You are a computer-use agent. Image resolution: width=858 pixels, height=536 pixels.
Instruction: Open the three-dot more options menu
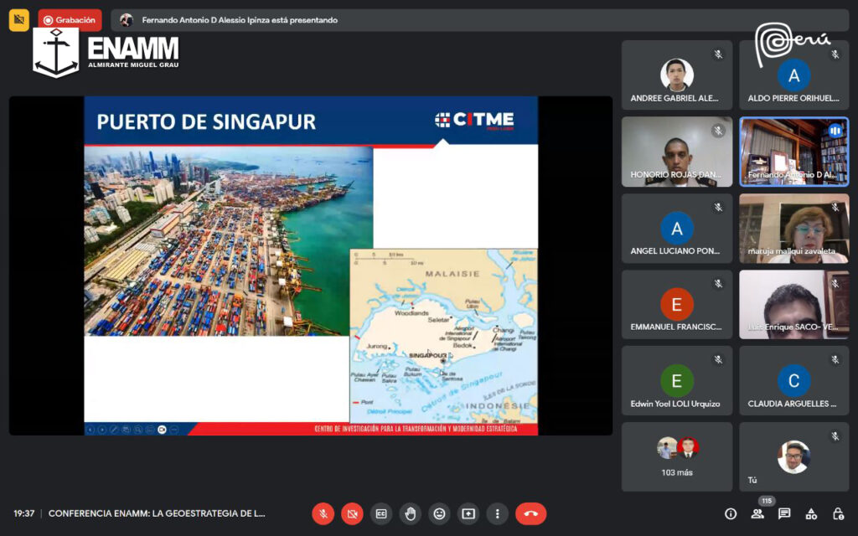(497, 513)
